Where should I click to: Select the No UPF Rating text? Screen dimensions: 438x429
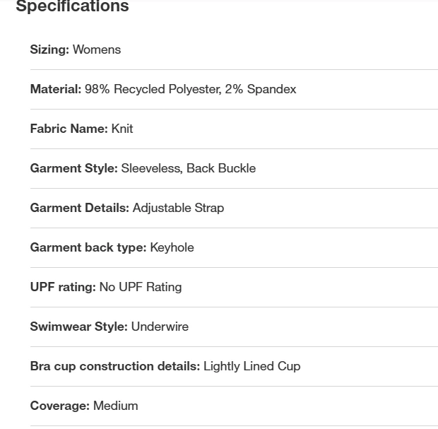point(141,287)
